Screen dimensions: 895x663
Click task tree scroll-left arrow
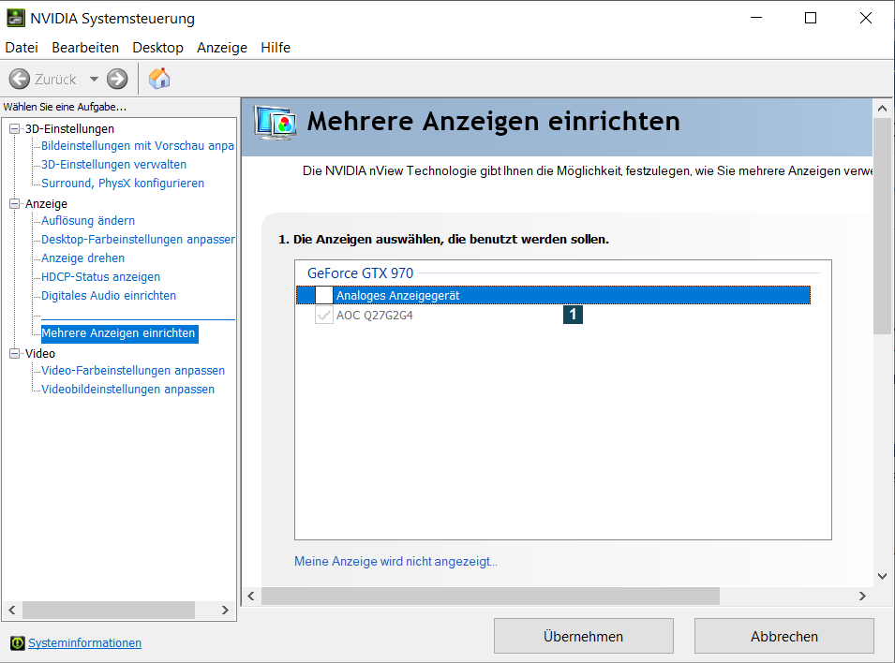[x=12, y=610]
